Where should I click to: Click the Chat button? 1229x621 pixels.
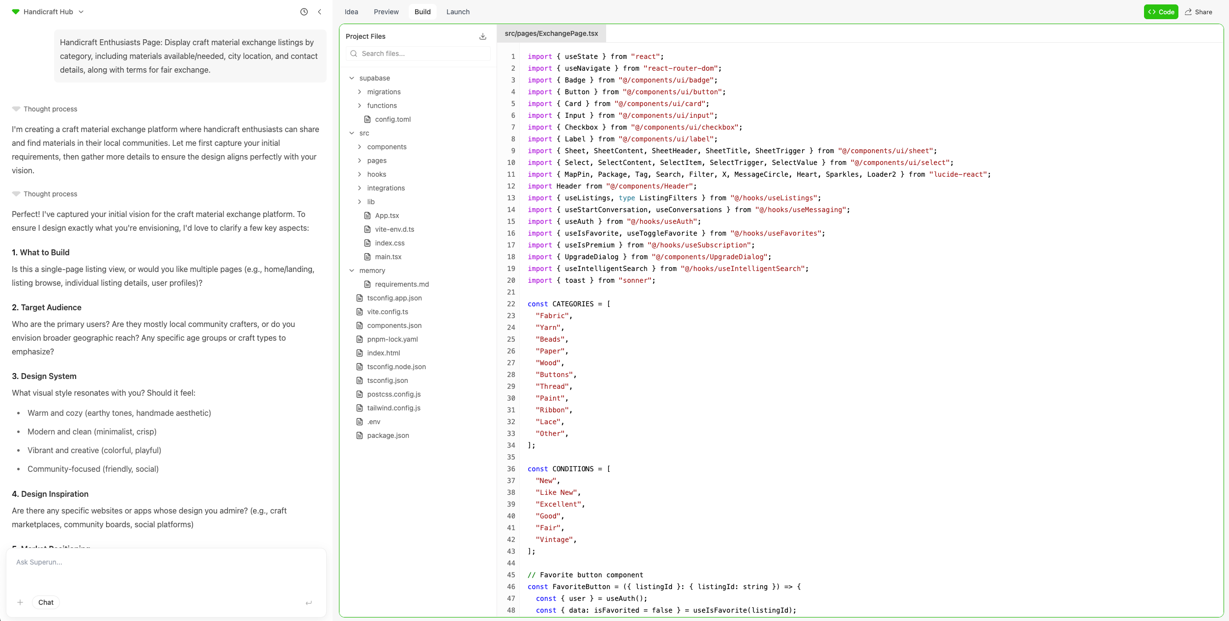tap(46, 602)
